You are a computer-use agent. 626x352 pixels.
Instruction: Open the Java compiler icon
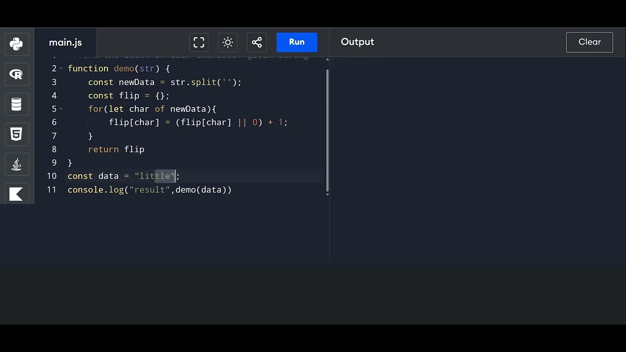coord(16,164)
